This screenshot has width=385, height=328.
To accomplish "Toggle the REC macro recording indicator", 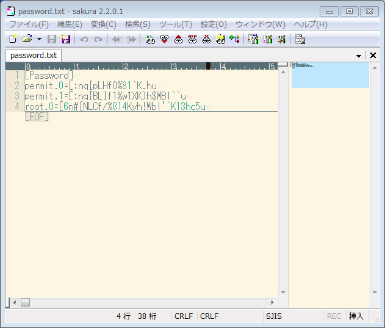I will [334, 316].
